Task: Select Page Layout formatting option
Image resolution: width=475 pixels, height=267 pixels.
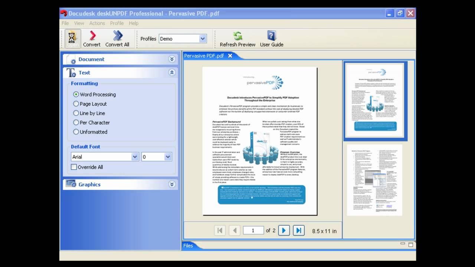Action: coord(76,104)
